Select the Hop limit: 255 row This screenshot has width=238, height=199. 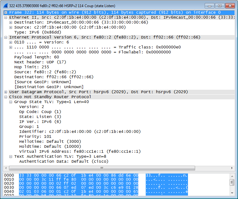point(32,67)
